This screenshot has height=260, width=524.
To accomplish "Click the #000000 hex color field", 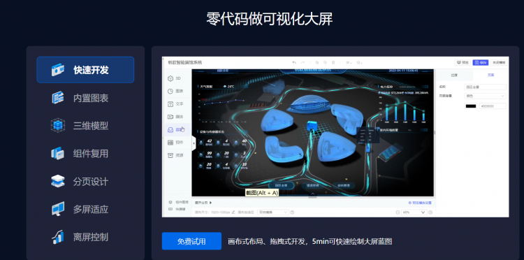I will [x=493, y=106].
